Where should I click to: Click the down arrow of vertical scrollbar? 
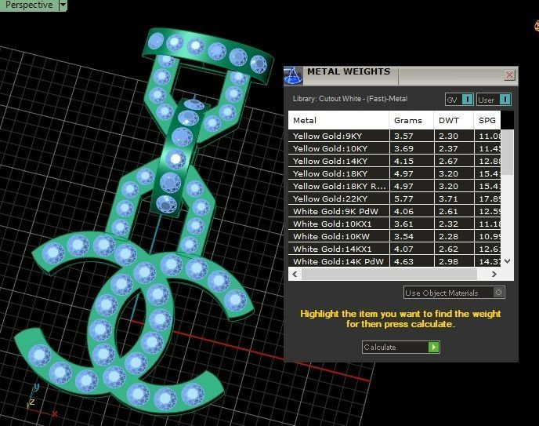pos(508,261)
